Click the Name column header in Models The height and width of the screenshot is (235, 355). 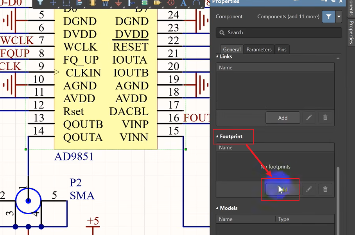click(x=246, y=219)
